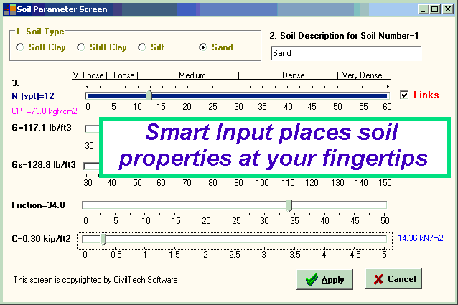Click the Friction slider thumb
458x305 pixels.
point(289,206)
